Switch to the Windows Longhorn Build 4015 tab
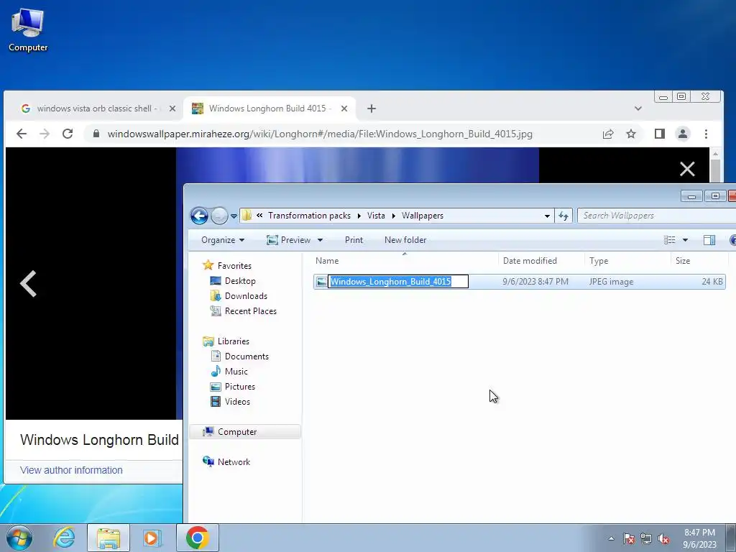Viewport: 736px width, 552px height. point(267,109)
